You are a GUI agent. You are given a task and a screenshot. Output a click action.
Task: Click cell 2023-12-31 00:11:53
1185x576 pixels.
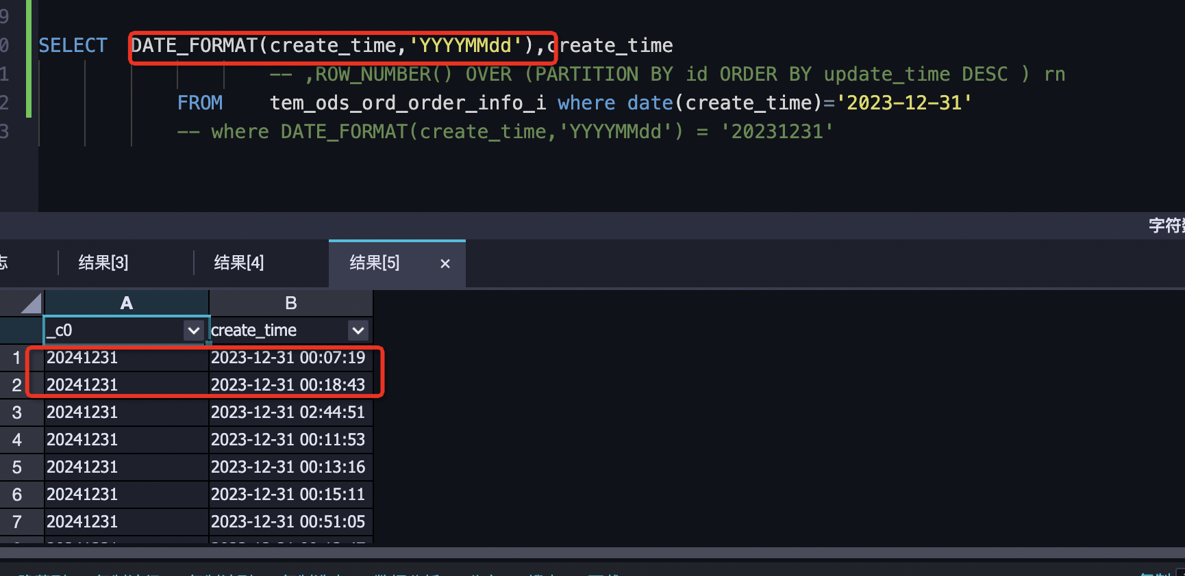tap(291, 440)
